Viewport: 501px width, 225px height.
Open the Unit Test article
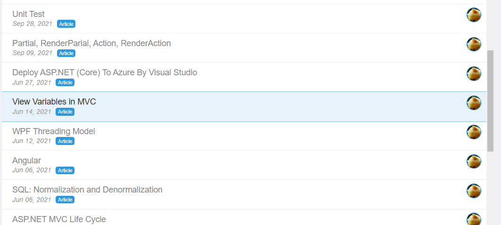click(28, 14)
